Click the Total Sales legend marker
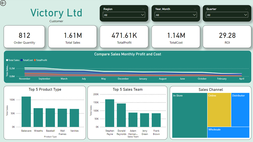 click(7, 60)
